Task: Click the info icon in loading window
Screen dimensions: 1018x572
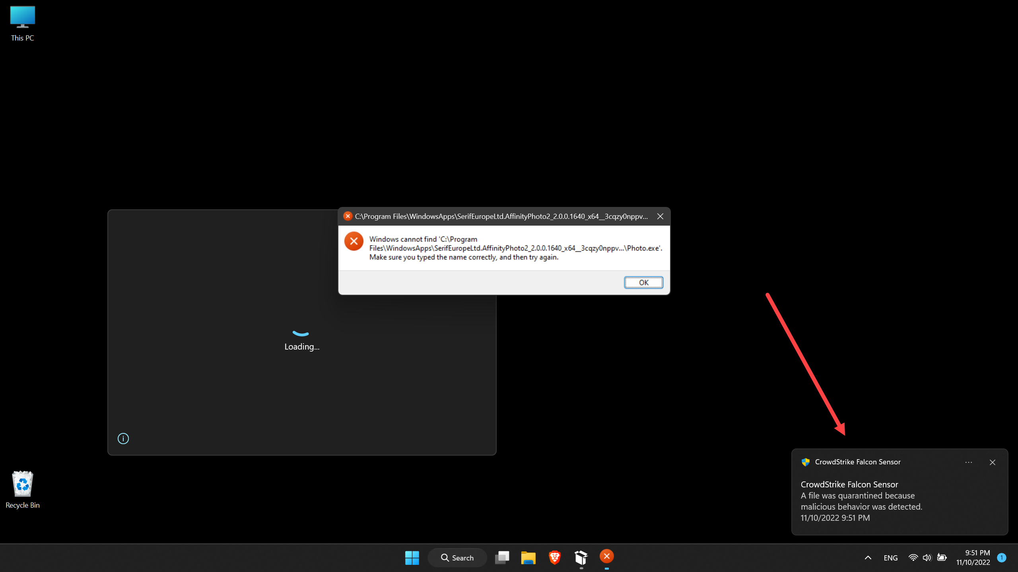Action: 123,439
